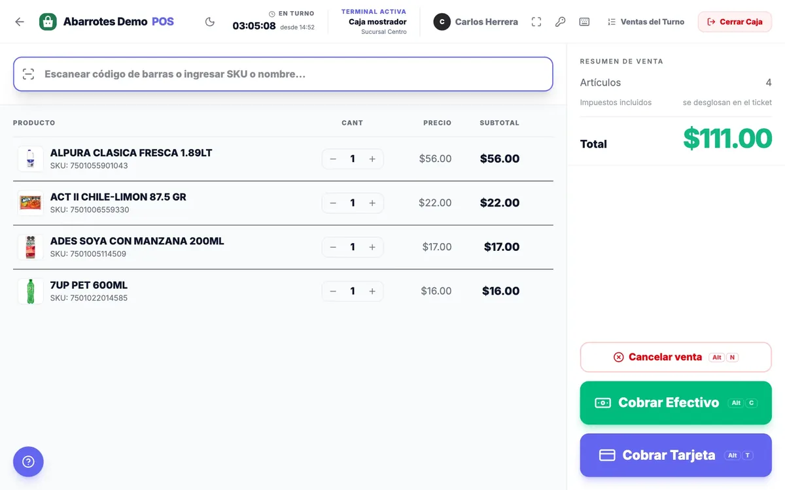
Task: Open Ventas del Turno list
Action: pos(646,22)
